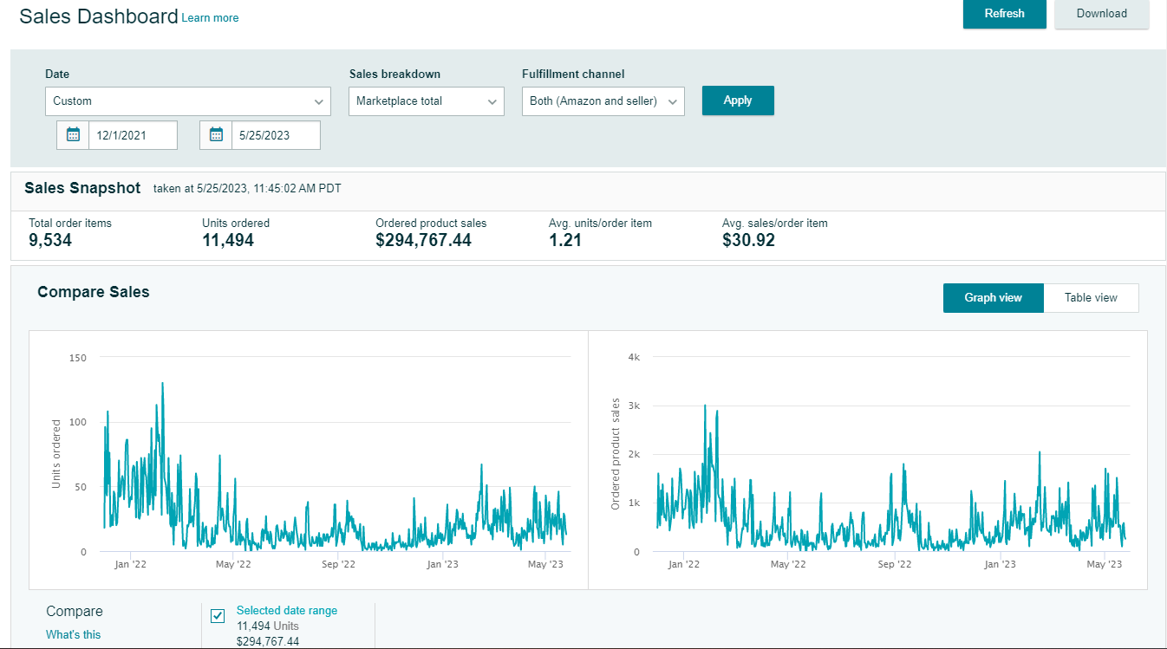The width and height of the screenshot is (1167, 649).
Task: Click the start date field 12/1/2021
Action: [x=133, y=135]
